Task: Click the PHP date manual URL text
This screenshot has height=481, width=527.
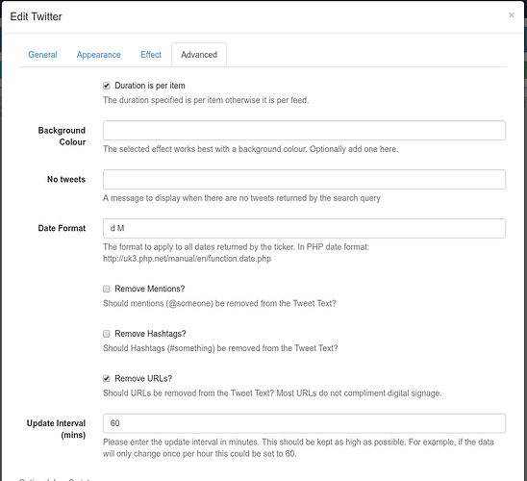Action: click(x=187, y=259)
